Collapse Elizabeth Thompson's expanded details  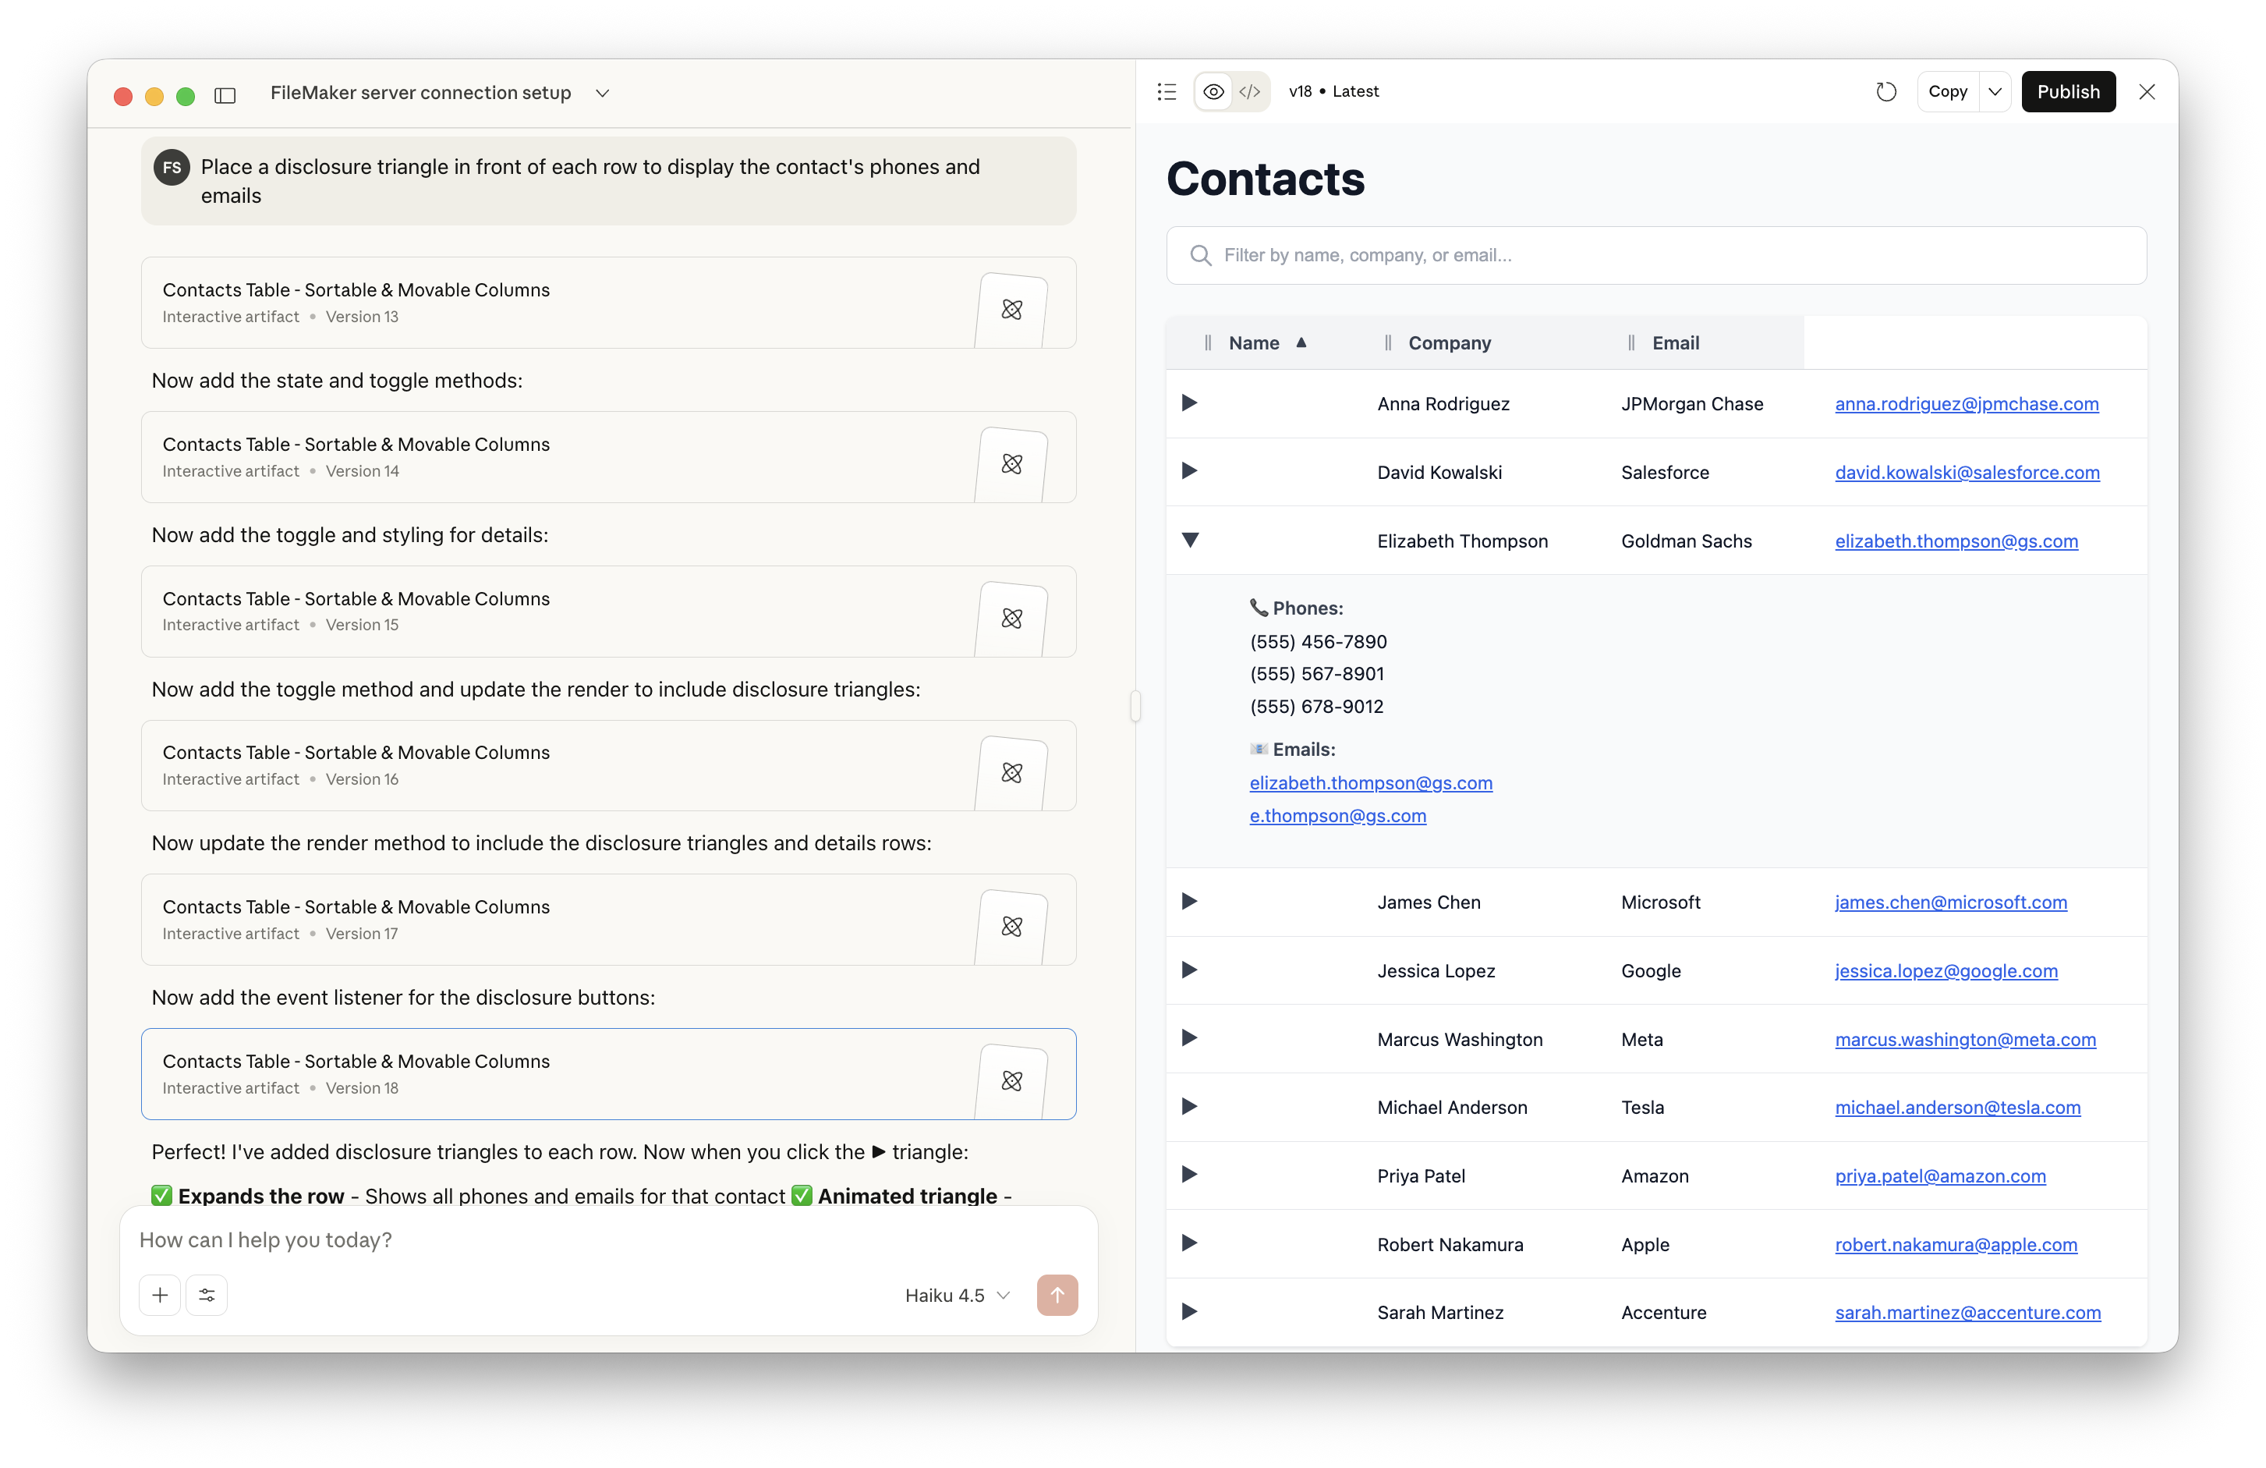point(1191,540)
